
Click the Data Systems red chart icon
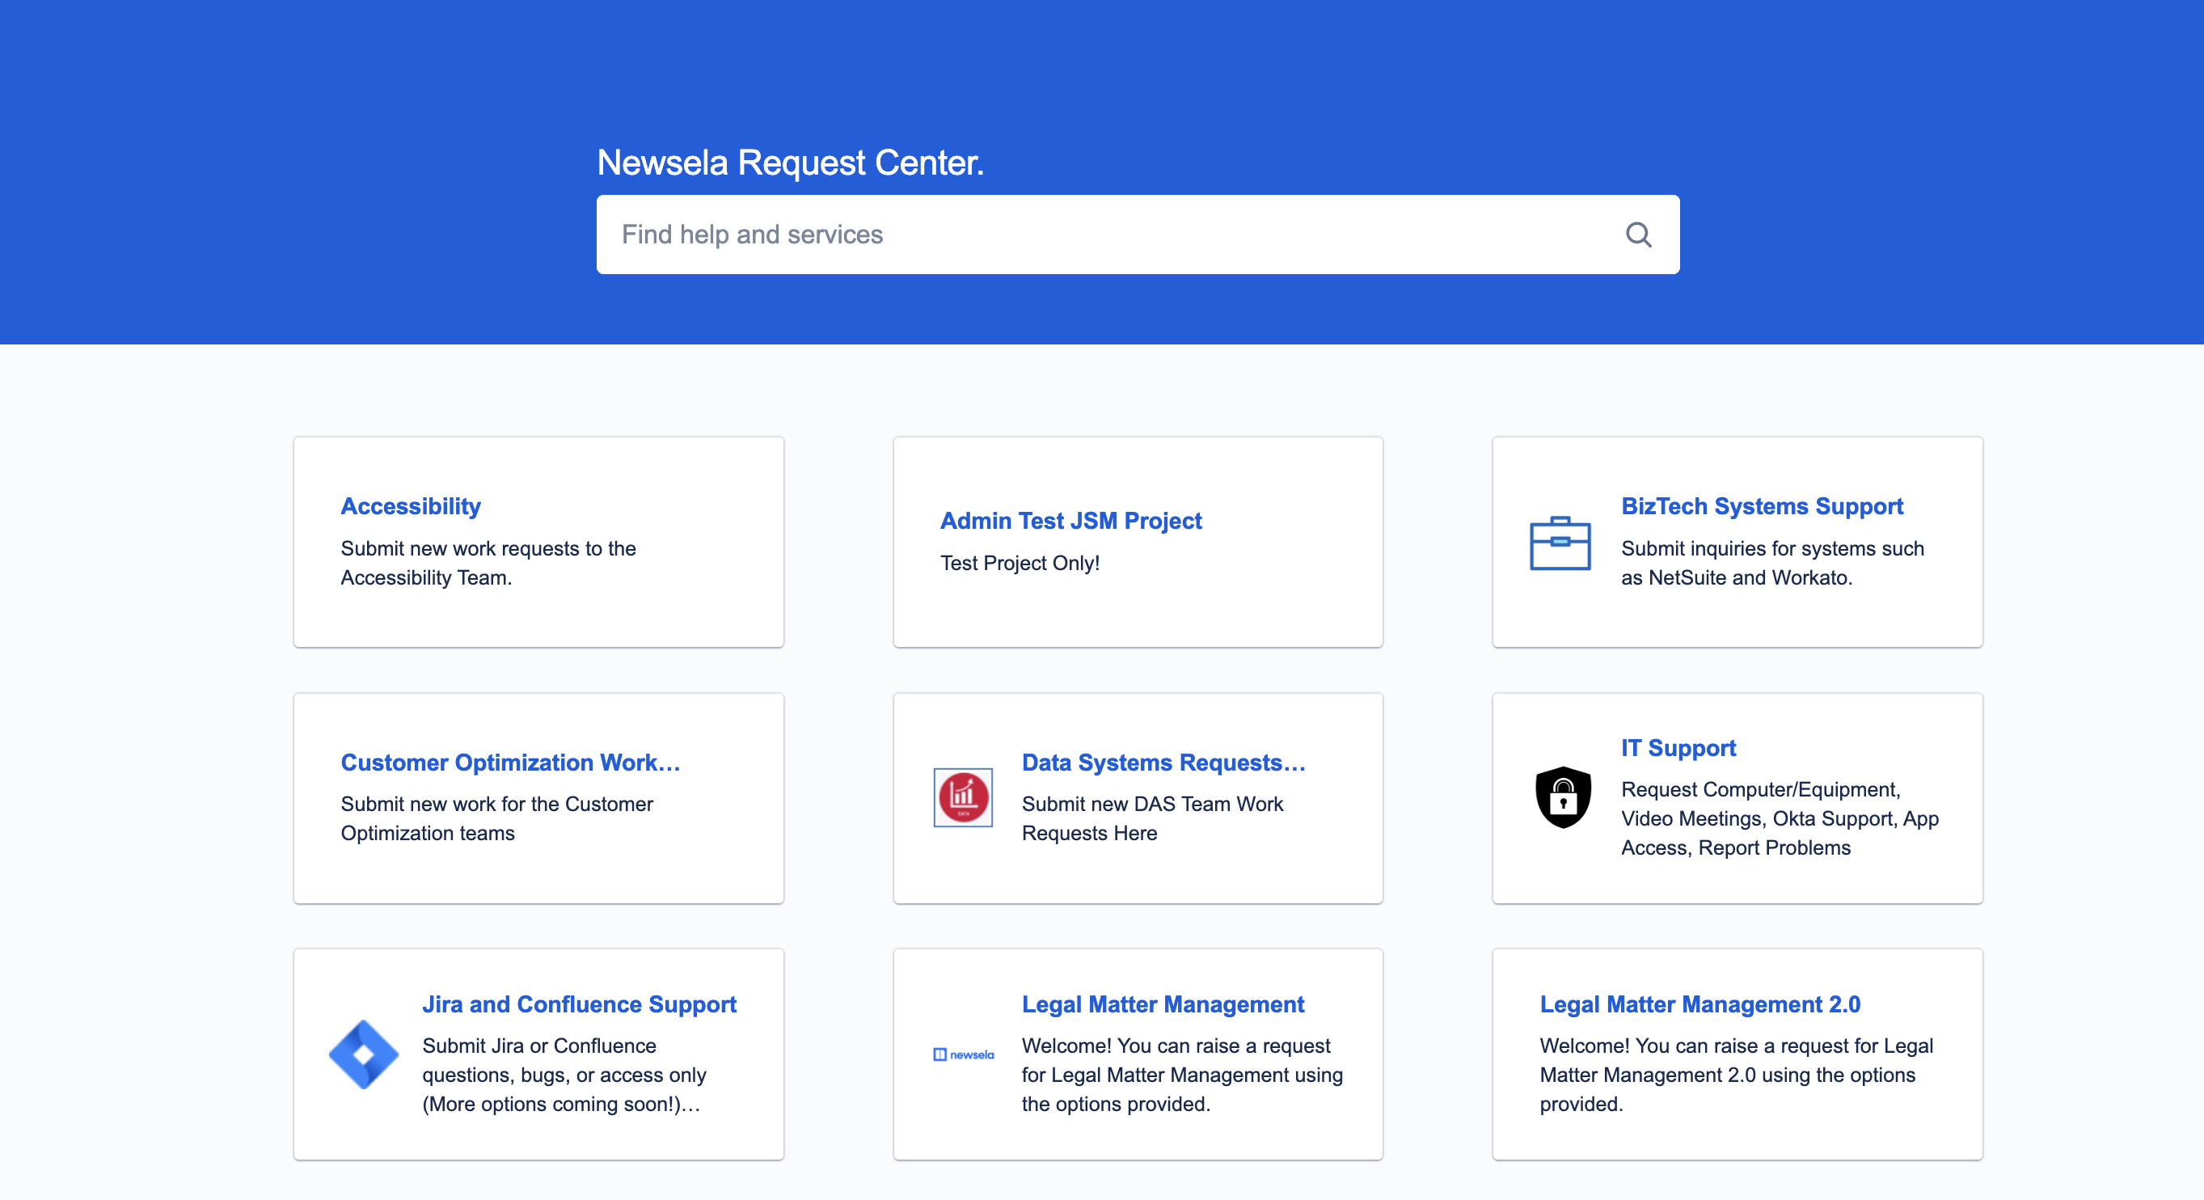[x=963, y=798]
